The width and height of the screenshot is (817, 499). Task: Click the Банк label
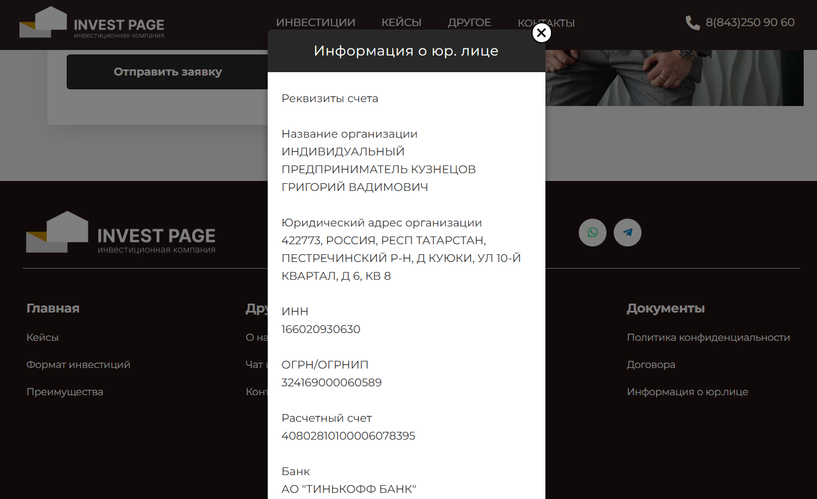click(x=295, y=471)
